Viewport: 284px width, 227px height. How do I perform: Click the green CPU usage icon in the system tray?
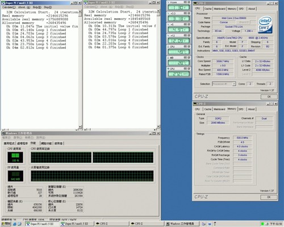click(x=262, y=224)
